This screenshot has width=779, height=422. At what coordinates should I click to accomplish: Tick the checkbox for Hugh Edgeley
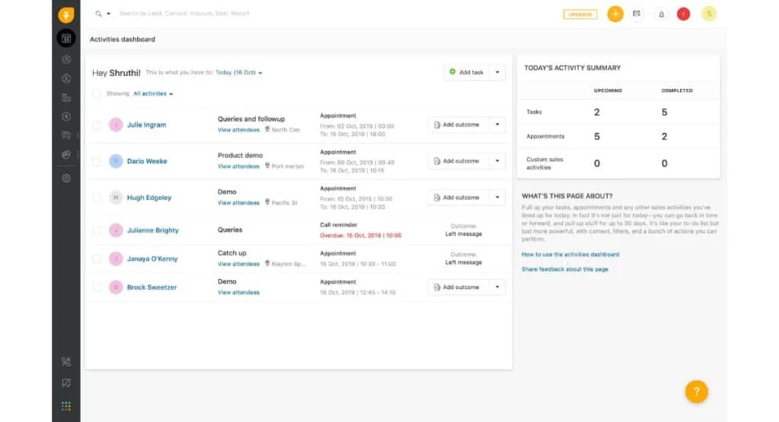pos(97,198)
